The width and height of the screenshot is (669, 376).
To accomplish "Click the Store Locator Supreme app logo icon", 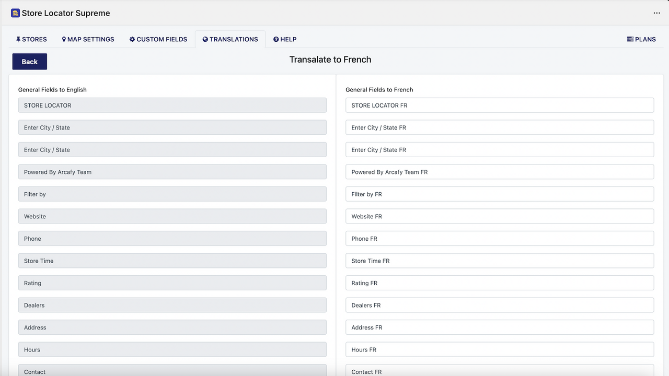I will click(x=15, y=13).
